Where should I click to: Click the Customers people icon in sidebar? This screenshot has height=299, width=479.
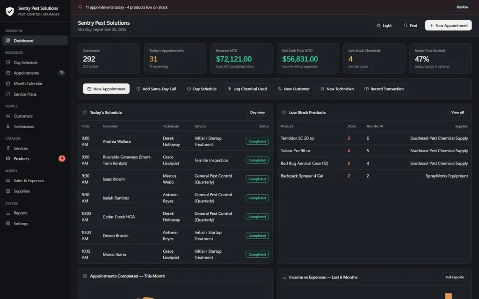pos(8,116)
